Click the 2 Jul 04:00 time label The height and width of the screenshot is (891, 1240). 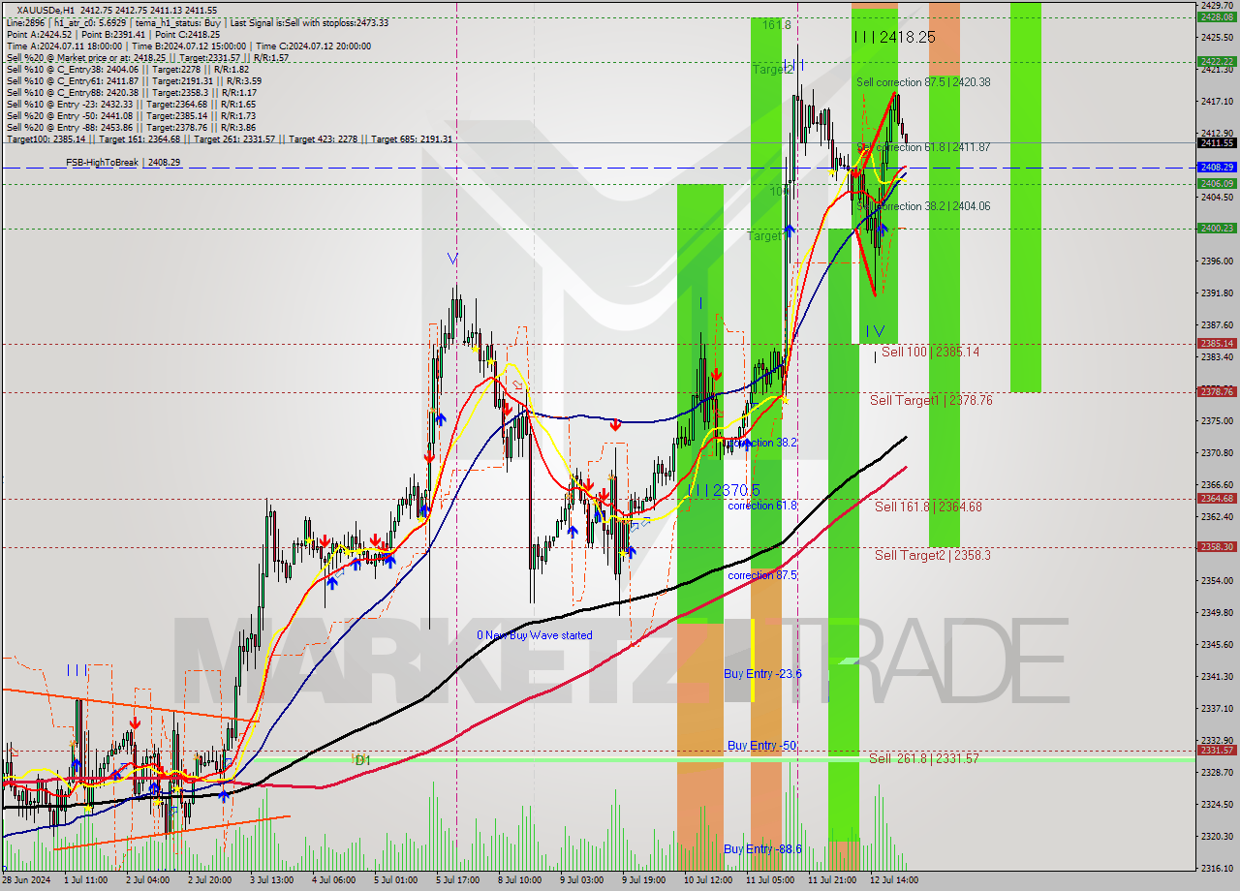(x=146, y=880)
